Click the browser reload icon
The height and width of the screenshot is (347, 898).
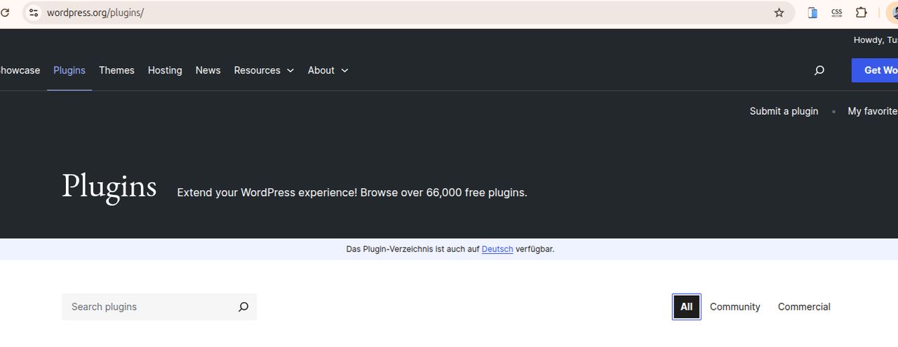tap(5, 13)
